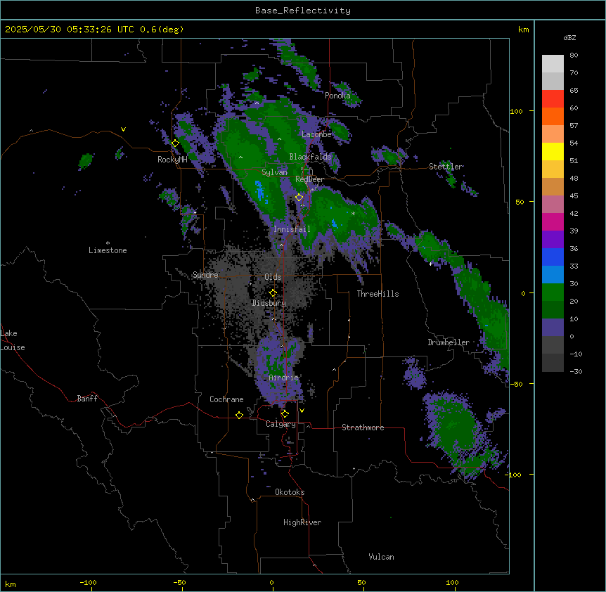The width and height of the screenshot is (606, 592).
Task: Select the slate-purple 0–10 dBZ legend swatch
Action: click(553, 328)
